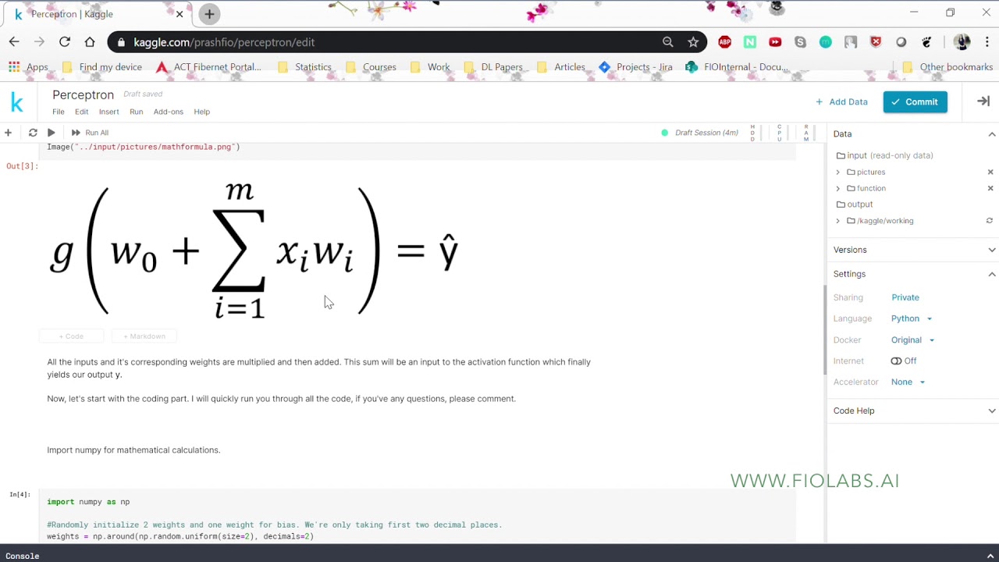Expand the pictures folder
This screenshot has width=999, height=562.
click(x=838, y=172)
